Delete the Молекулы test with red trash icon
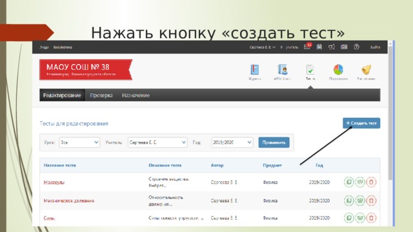Screen dimensions: 413x232 371,182
